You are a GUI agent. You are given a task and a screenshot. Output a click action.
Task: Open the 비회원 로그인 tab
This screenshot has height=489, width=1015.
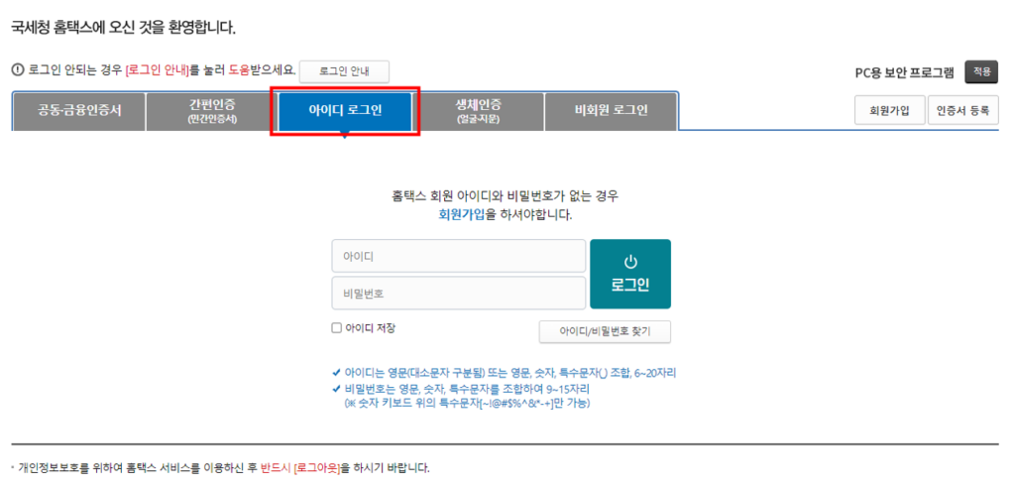coord(611,111)
